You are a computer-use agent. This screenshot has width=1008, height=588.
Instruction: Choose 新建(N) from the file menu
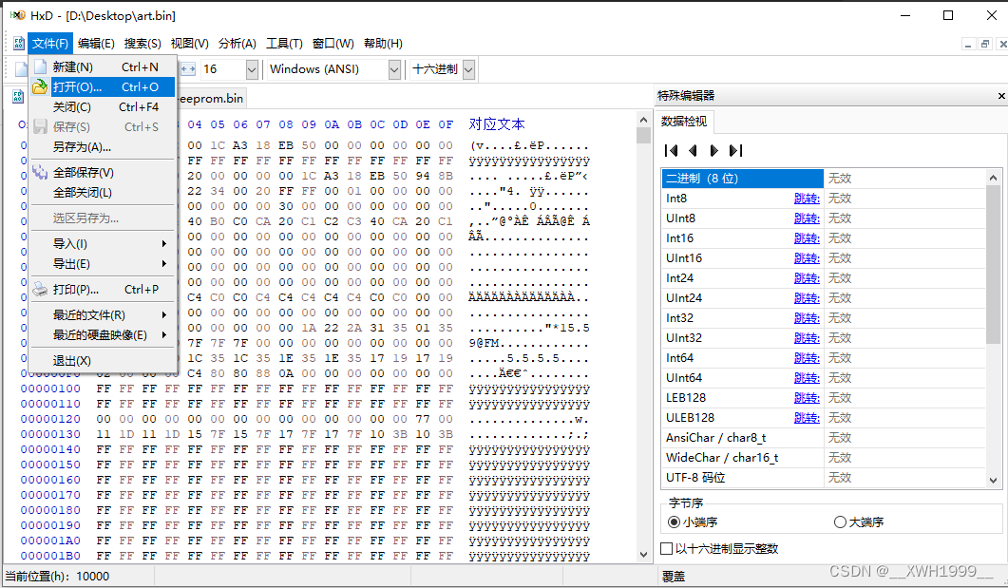point(103,66)
